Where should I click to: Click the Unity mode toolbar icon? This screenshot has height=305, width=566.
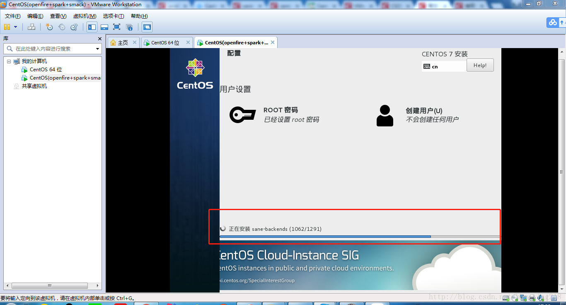point(129,27)
